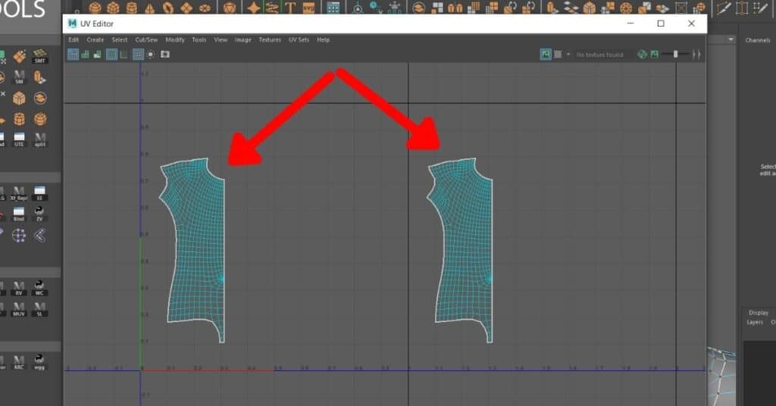Switch to the Display layer tab
776x406 pixels.
point(758,313)
